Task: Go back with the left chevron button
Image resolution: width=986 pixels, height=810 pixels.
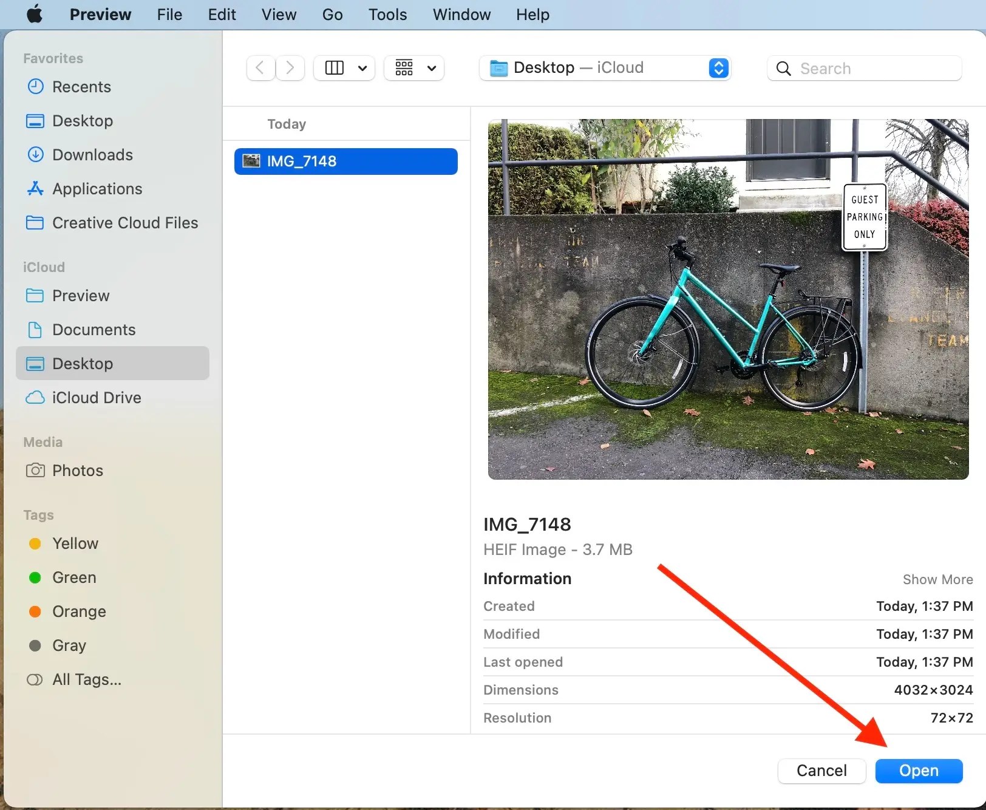Action: click(260, 67)
